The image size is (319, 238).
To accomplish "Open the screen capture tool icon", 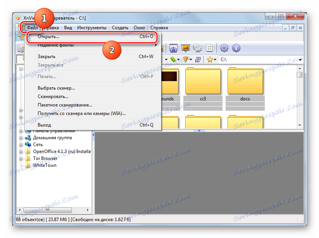I will pyautogui.click(x=173, y=48).
